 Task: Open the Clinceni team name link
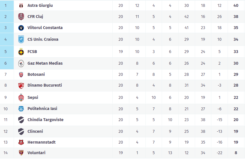pyautogui.click(x=35, y=131)
